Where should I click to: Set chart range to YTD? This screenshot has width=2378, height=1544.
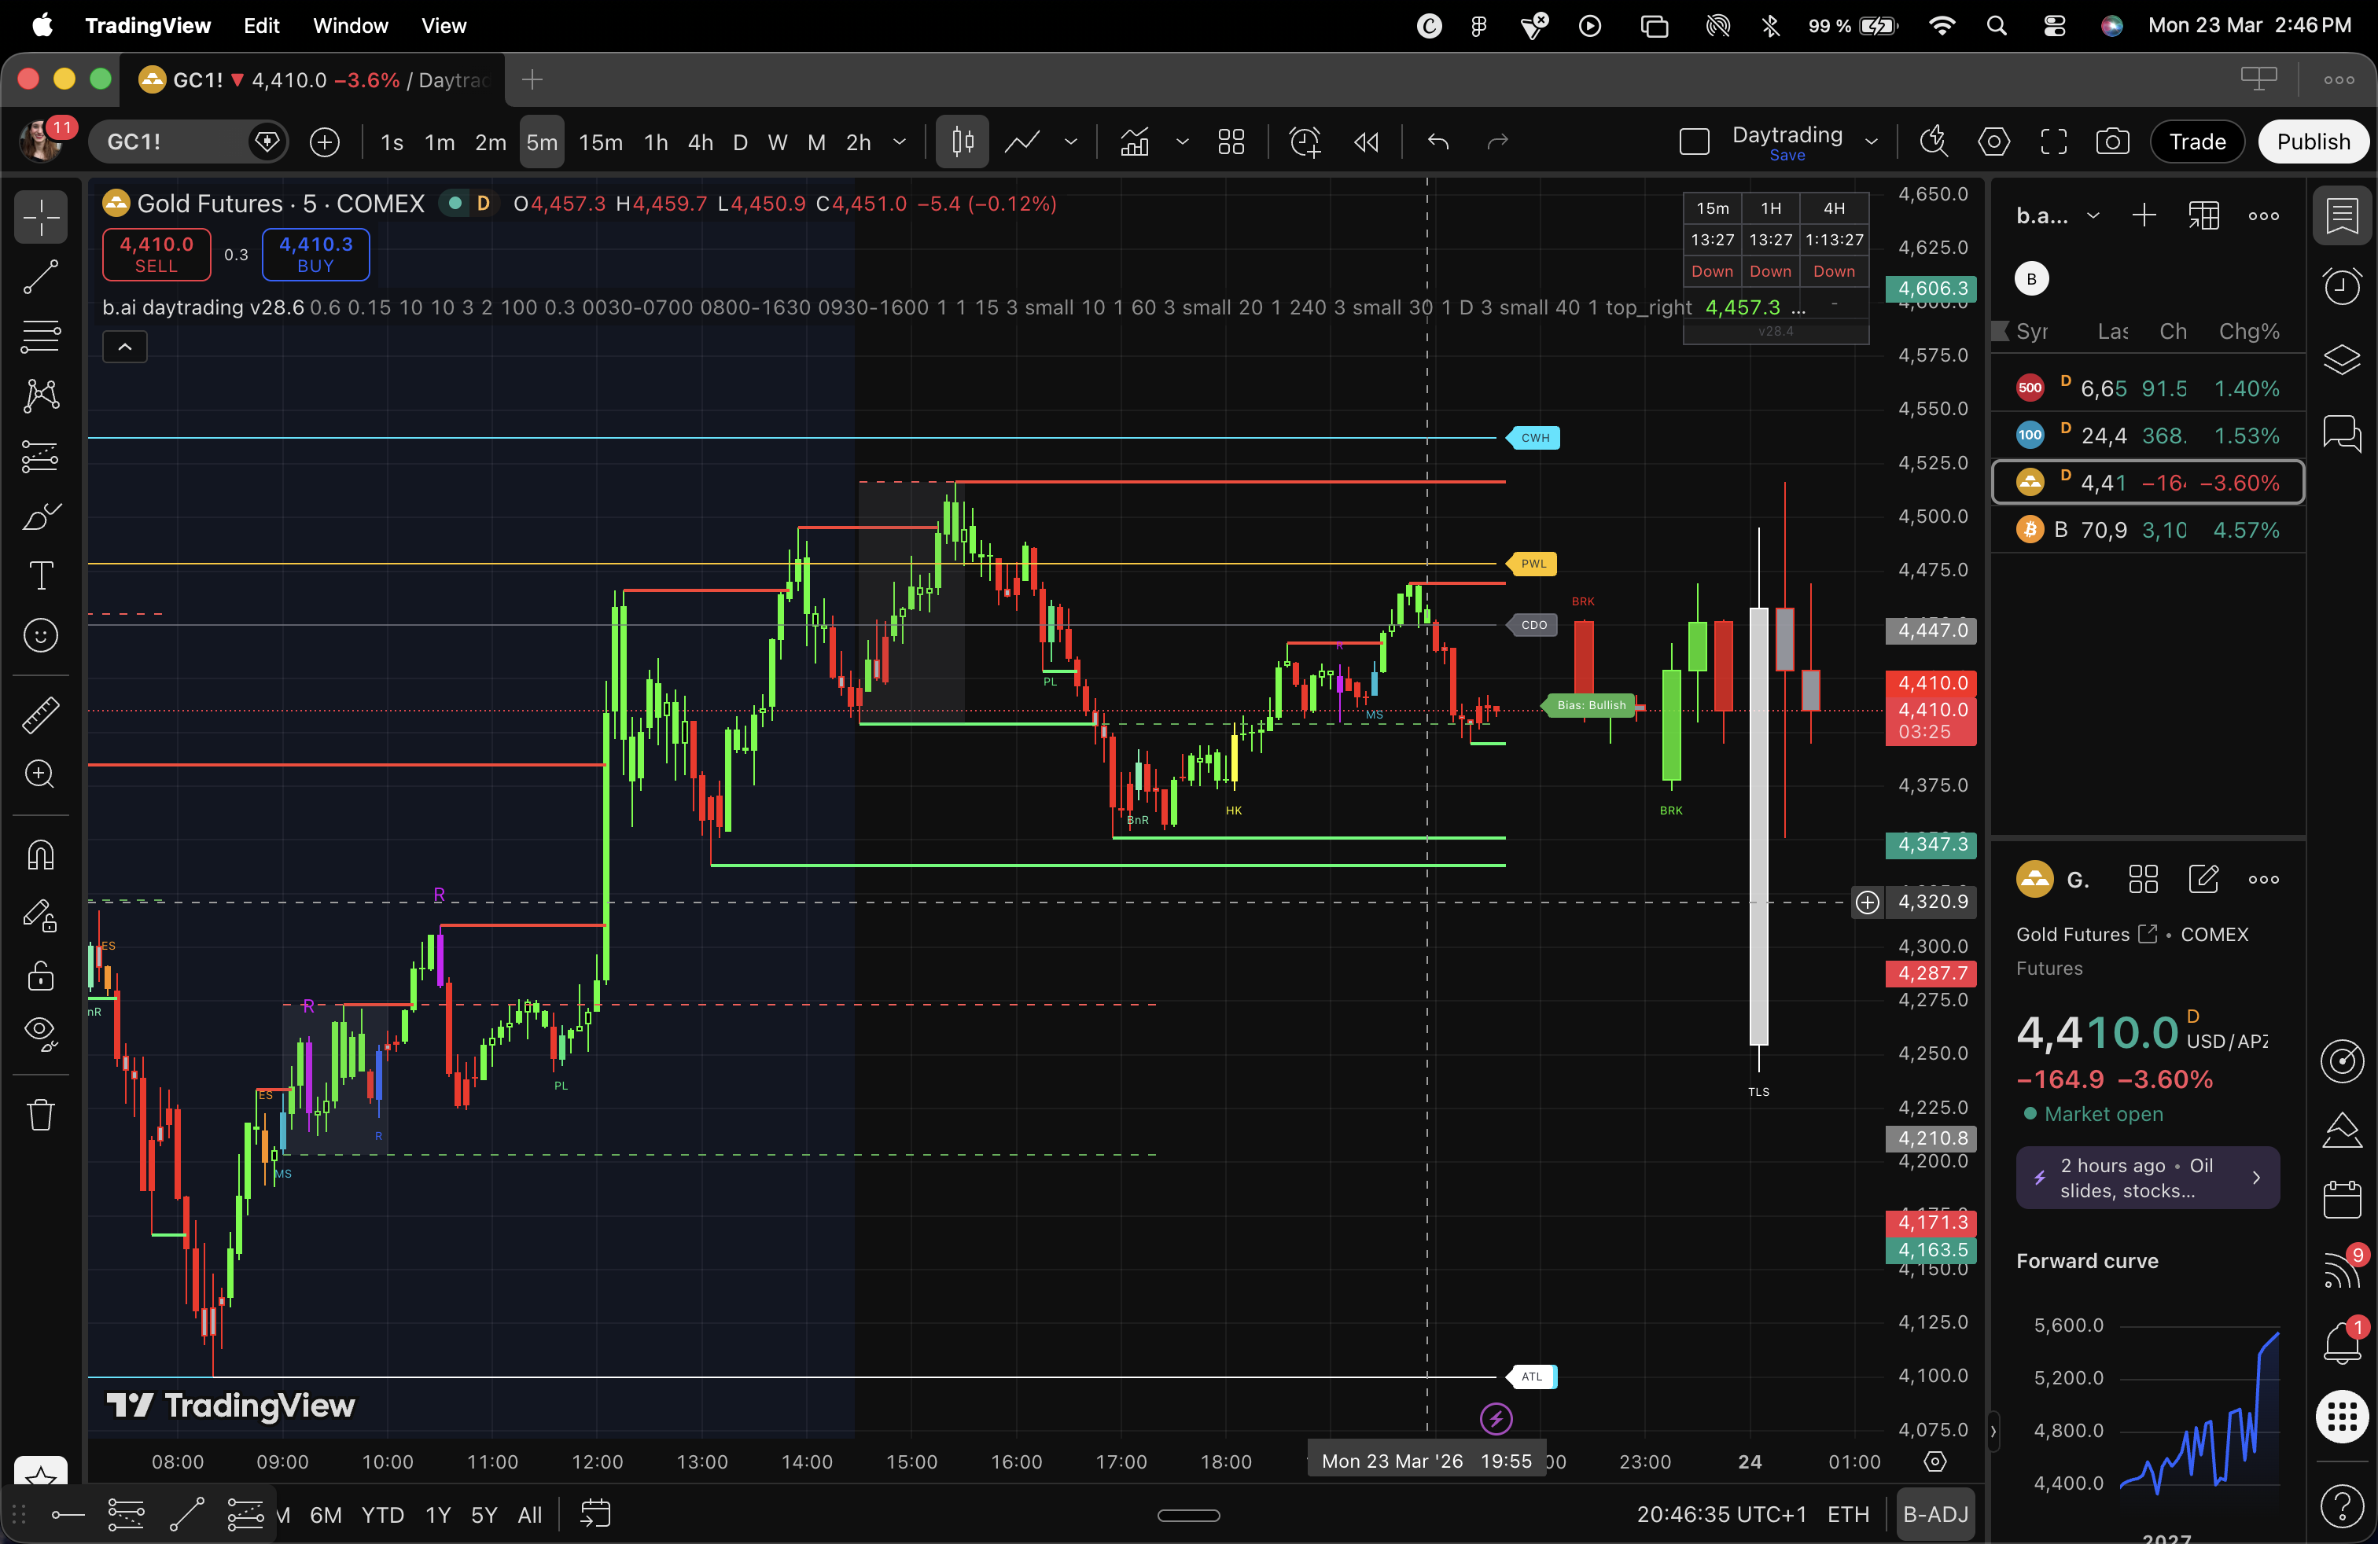pyautogui.click(x=383, y=1514)
